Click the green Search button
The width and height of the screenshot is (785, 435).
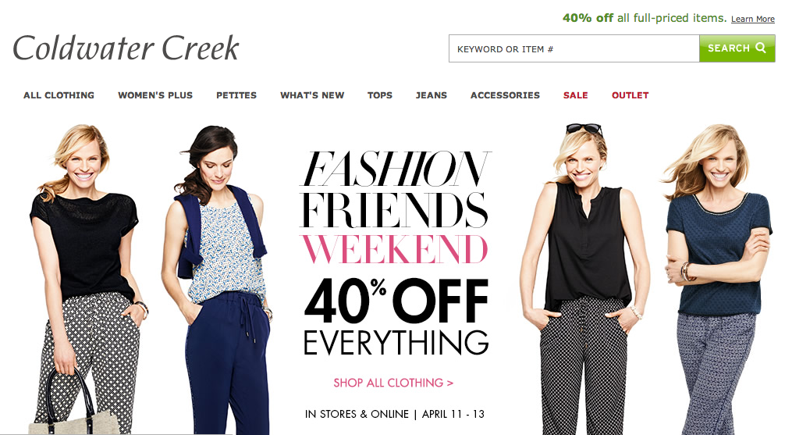tap(737, 48)
